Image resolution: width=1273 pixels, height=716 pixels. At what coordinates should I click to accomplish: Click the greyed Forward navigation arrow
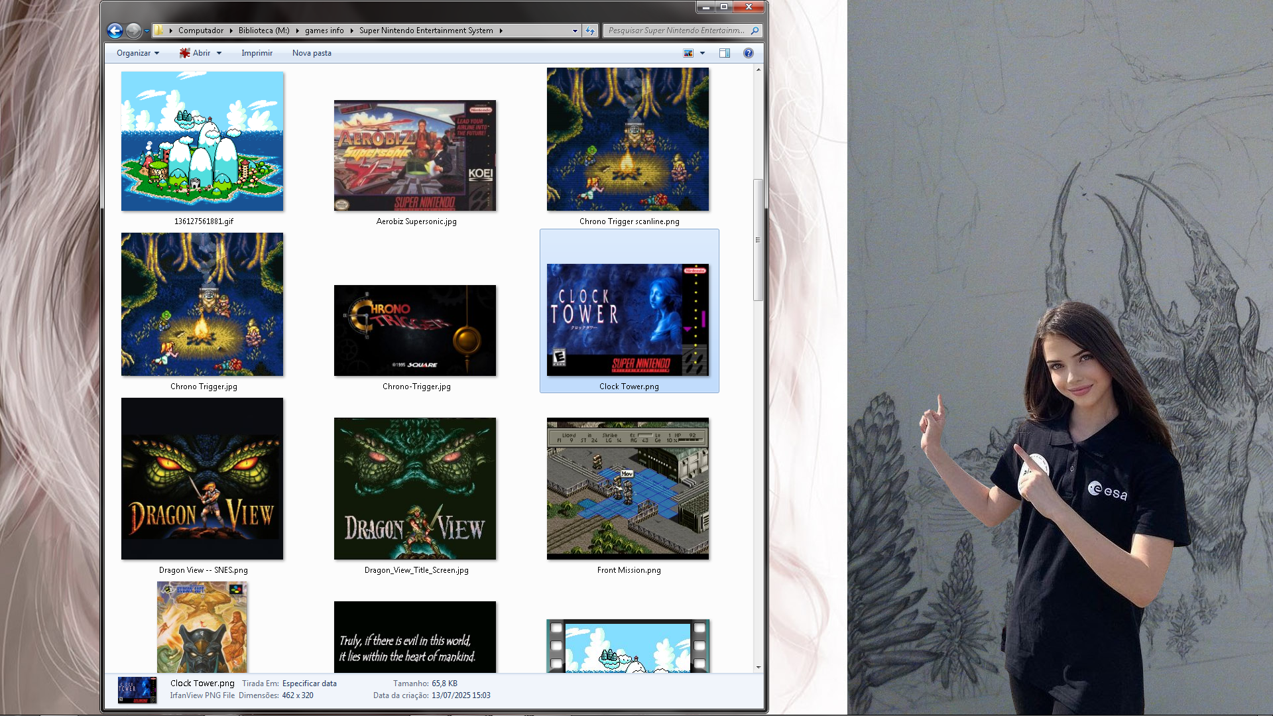pyautogui.click(x=133, y=30)
